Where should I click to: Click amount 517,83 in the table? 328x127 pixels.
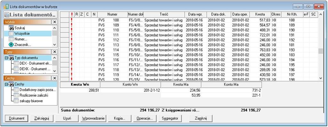265,20
